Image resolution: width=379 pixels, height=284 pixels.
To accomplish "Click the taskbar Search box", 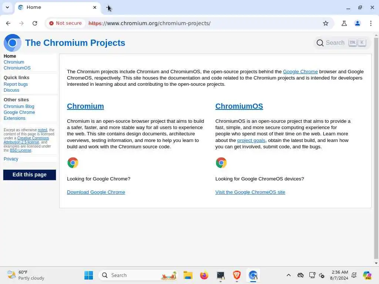I will pos(138,275).
